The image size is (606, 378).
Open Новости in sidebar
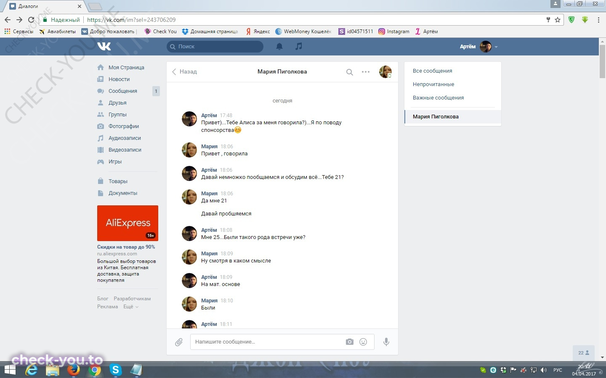(x=119, y=79)
